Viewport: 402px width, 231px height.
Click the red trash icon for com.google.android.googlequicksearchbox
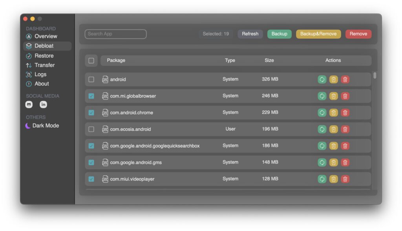tap(345, 146)
